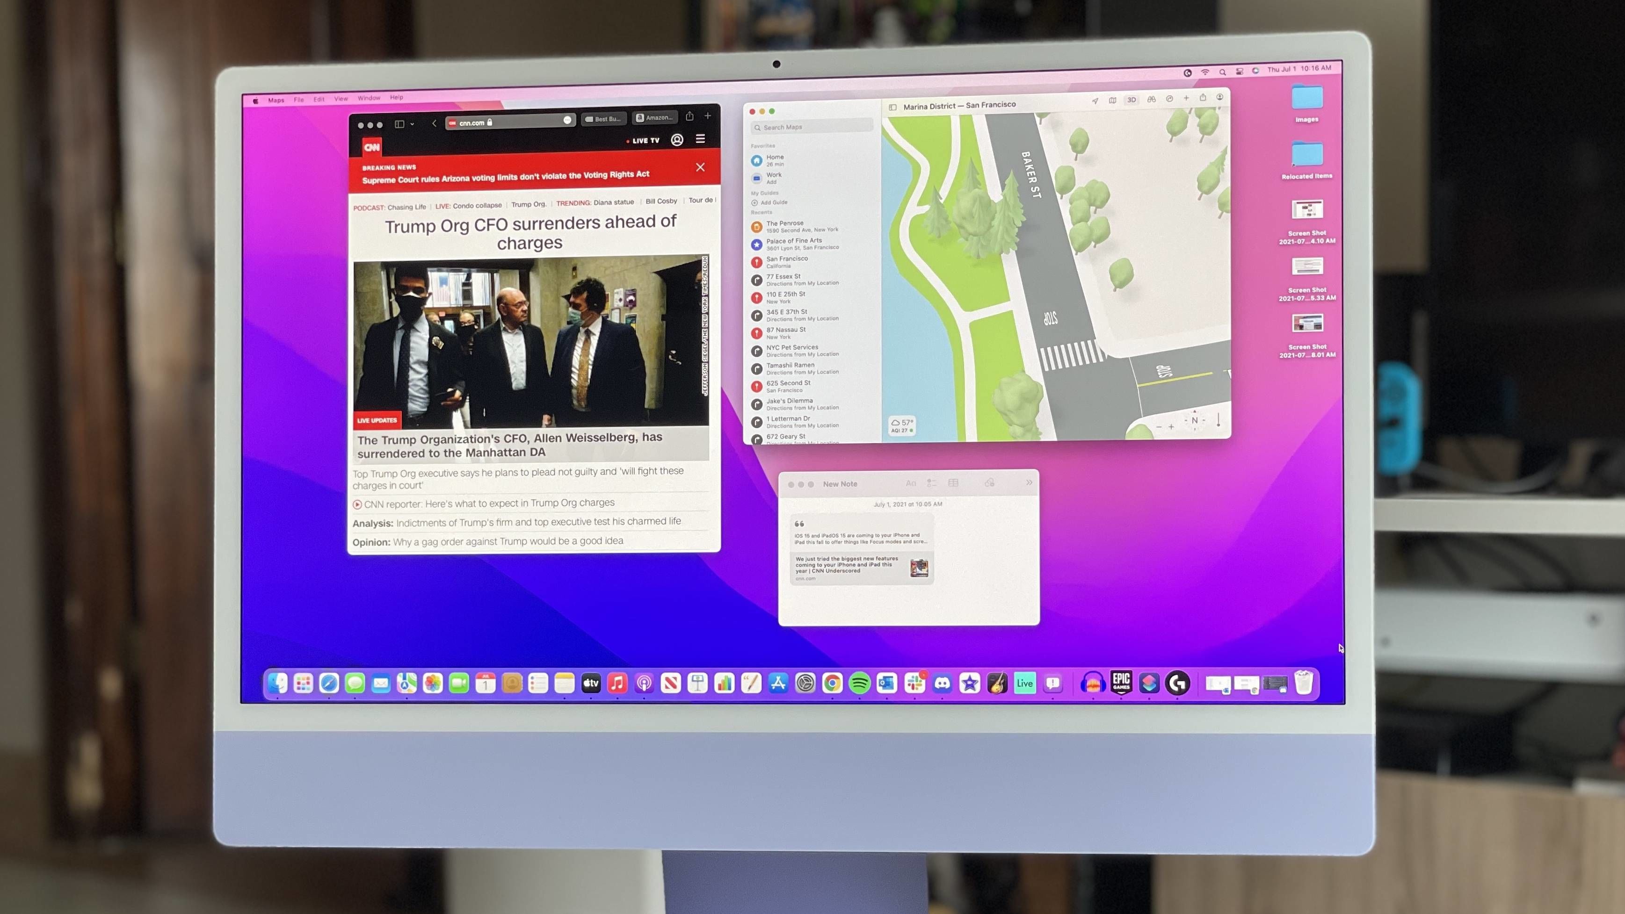Dismiss the CNN breaking news banner

click(700, 167)
